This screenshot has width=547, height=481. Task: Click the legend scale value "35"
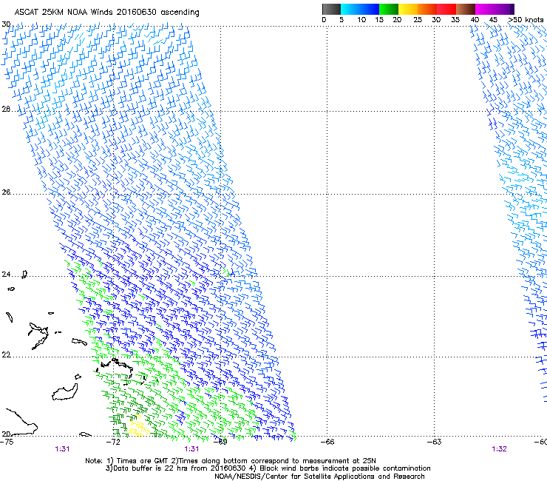pos(455,20)
